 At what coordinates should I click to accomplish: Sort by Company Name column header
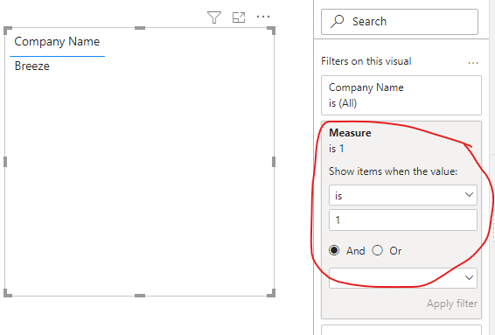57,42
